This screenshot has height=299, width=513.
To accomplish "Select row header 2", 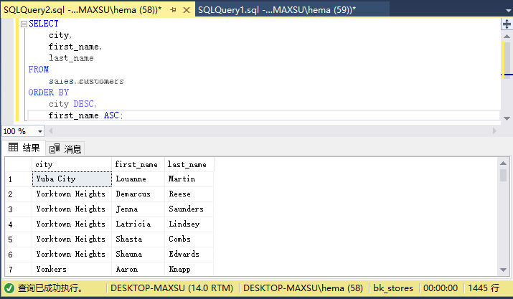I will click(x=19, y=194).
